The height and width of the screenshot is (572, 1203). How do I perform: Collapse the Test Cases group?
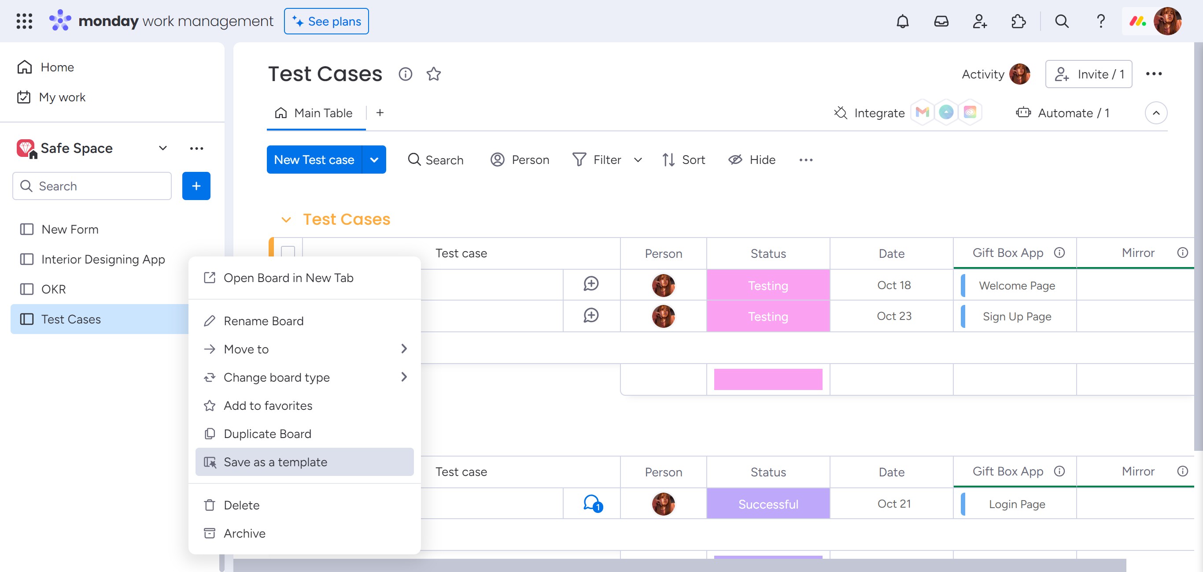pos(286,219)
